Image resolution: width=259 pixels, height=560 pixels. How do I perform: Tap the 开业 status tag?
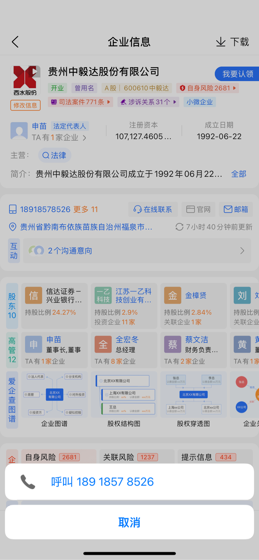[57, 88]
